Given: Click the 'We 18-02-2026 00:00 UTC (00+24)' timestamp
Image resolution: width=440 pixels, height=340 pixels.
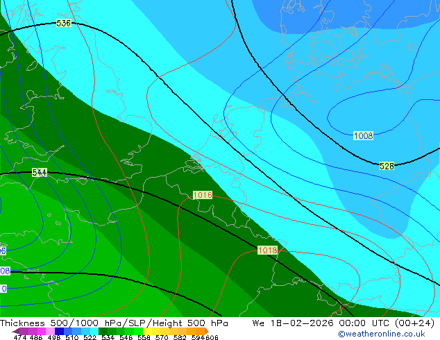Looking at the screenshot, I should pyautogui.click(x=344, y=323).
